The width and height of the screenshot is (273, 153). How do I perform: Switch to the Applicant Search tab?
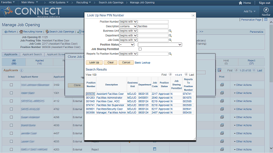[x=32, y=54]
